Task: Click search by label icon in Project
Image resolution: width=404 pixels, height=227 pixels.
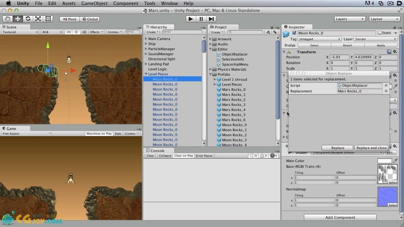Action: pyautogui.click(x=275, y=32)
